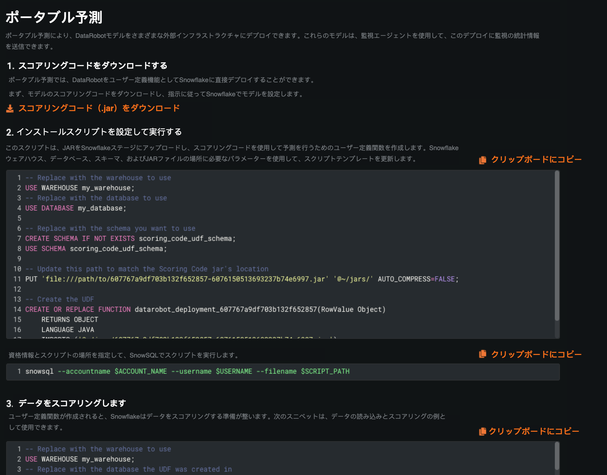Click the download icon beside the .jar link

pos(10,109)
